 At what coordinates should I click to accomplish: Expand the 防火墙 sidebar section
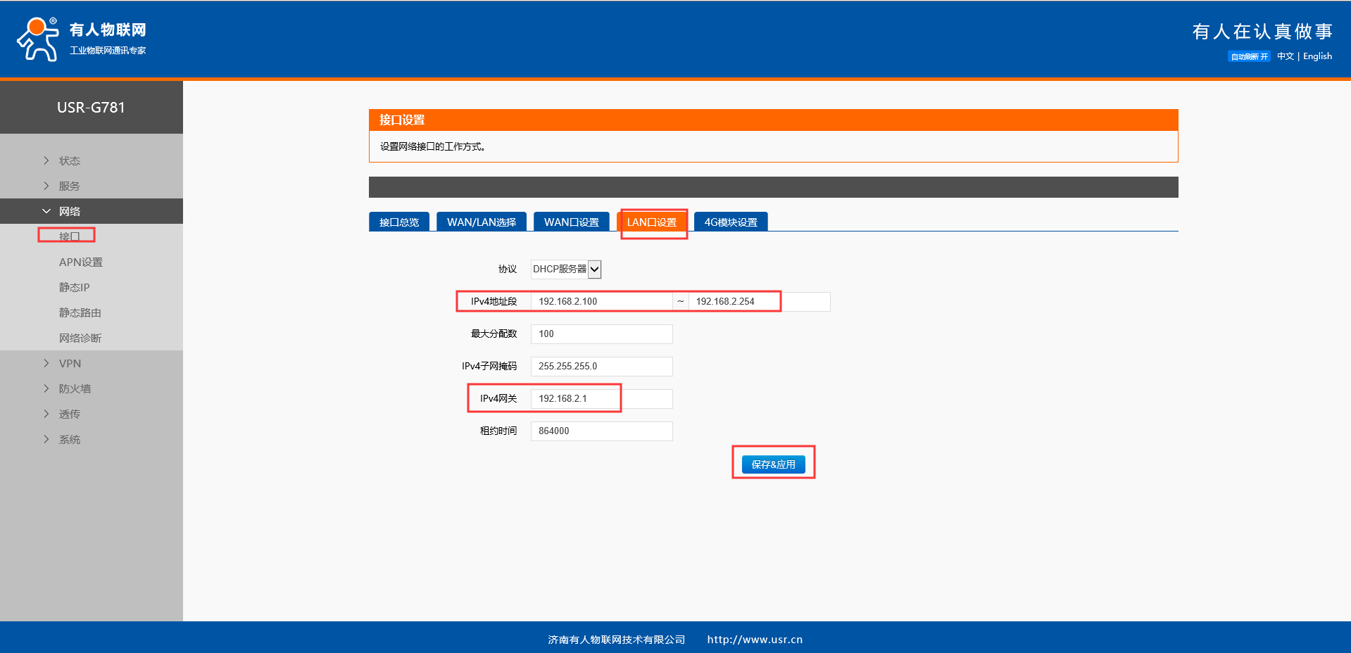pyautogui.click(x=75, y=388)
